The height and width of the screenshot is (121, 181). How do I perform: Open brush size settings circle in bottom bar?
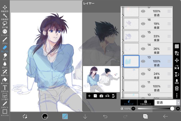pyautogui.click(x=45, y=116)
